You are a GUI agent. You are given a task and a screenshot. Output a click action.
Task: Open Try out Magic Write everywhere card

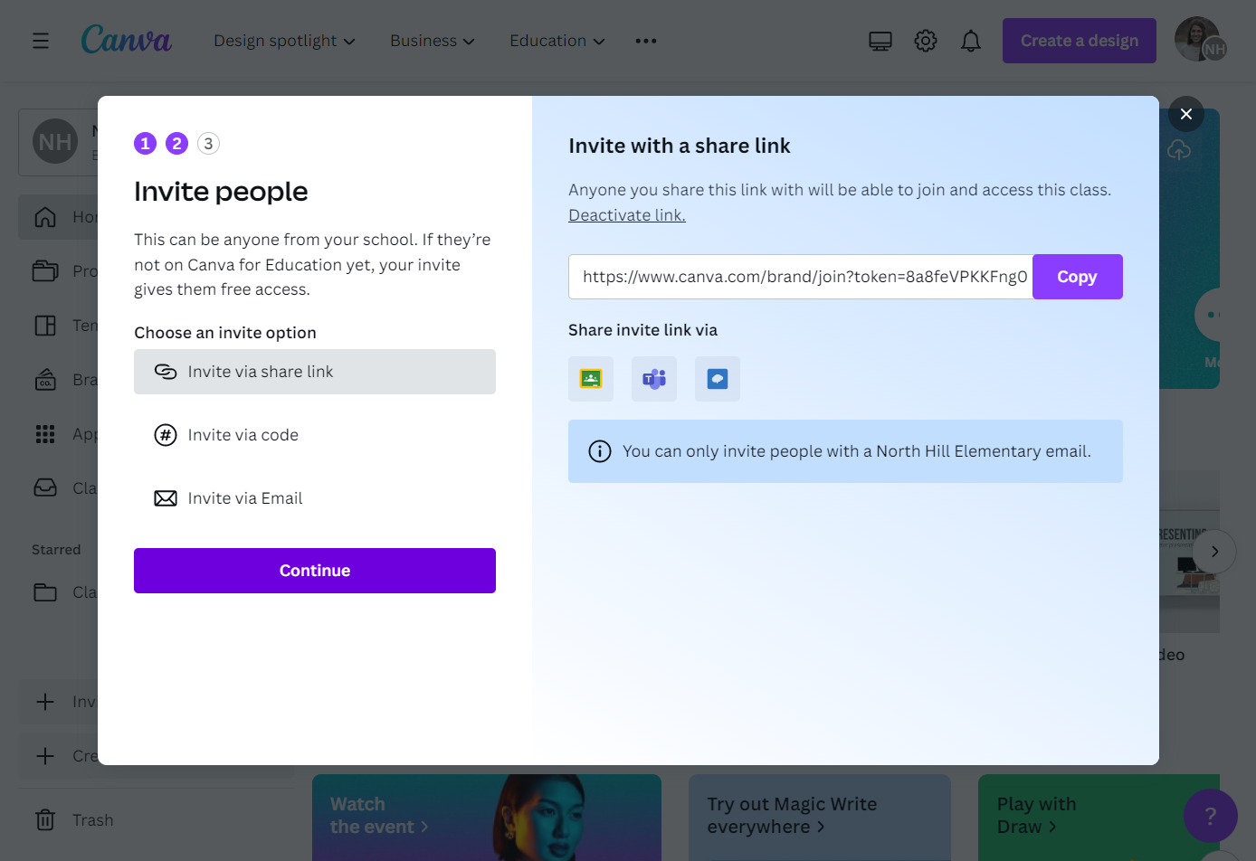(x=820, y=818)
